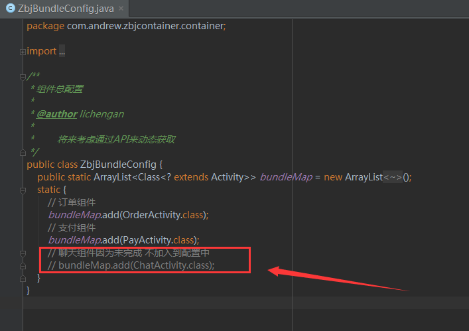Click the folded import ellipsis placeholder

click(62, 51)
